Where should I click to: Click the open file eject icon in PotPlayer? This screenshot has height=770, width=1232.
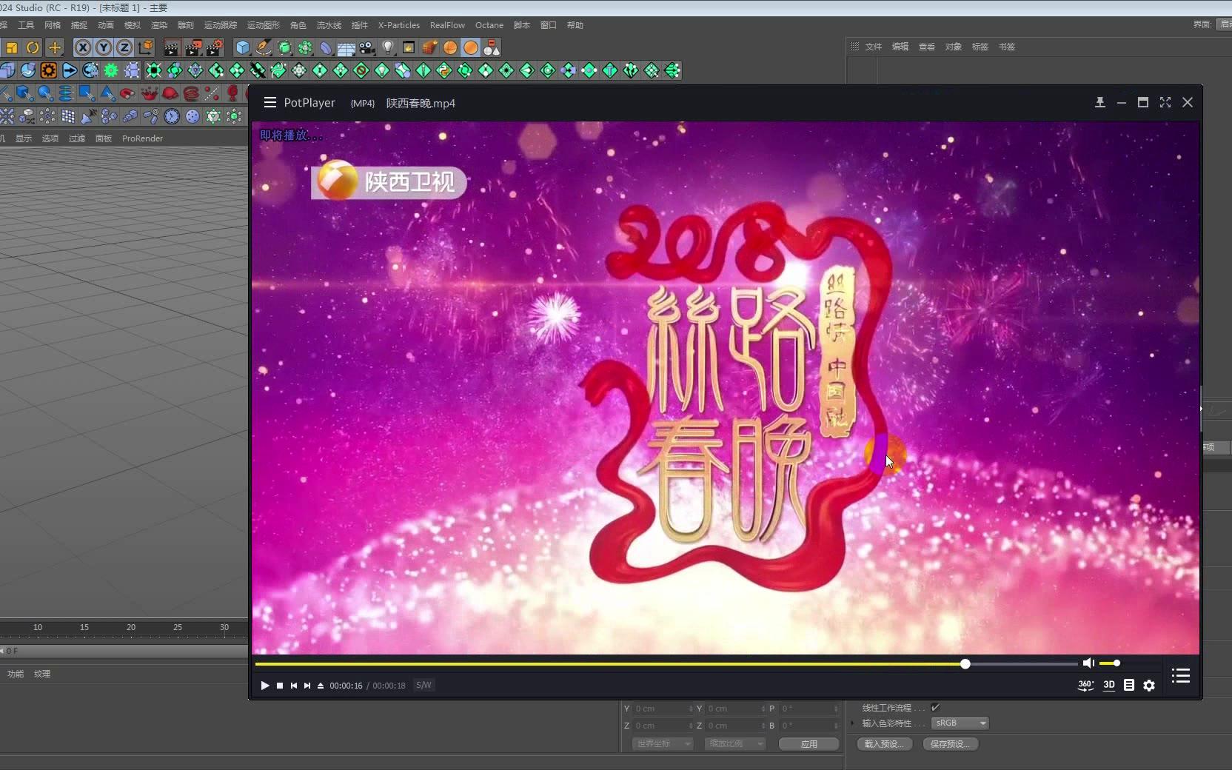(321, 686)
